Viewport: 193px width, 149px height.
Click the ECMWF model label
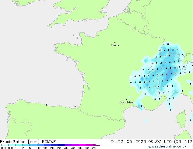49,142
